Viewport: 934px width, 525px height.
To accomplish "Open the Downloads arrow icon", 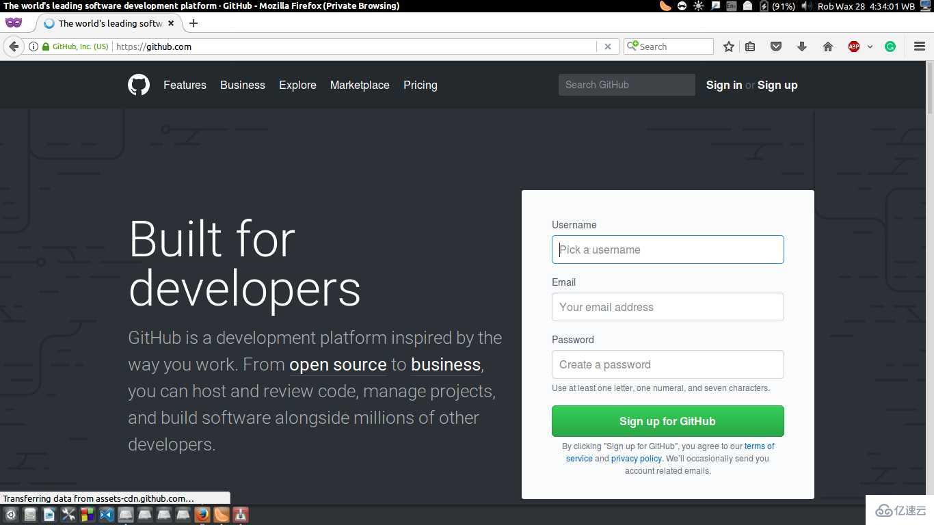I will (802, 46).
